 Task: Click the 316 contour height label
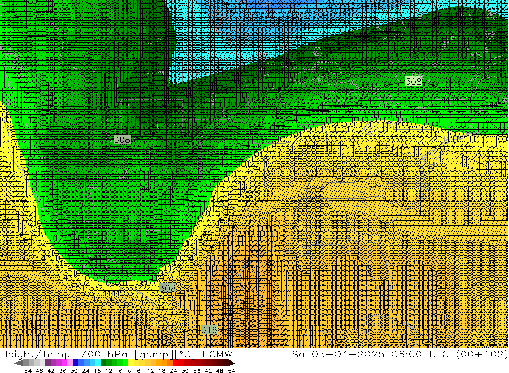[209, 330]
